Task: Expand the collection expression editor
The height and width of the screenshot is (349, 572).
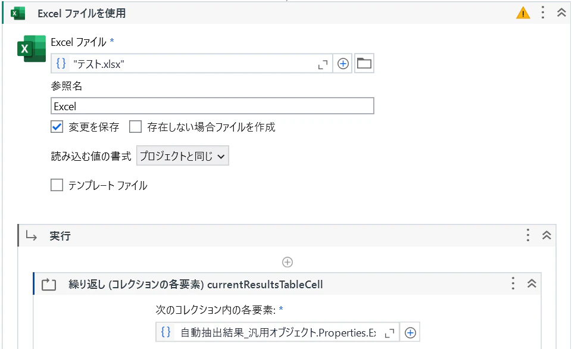Action: [x=390, y=333]
